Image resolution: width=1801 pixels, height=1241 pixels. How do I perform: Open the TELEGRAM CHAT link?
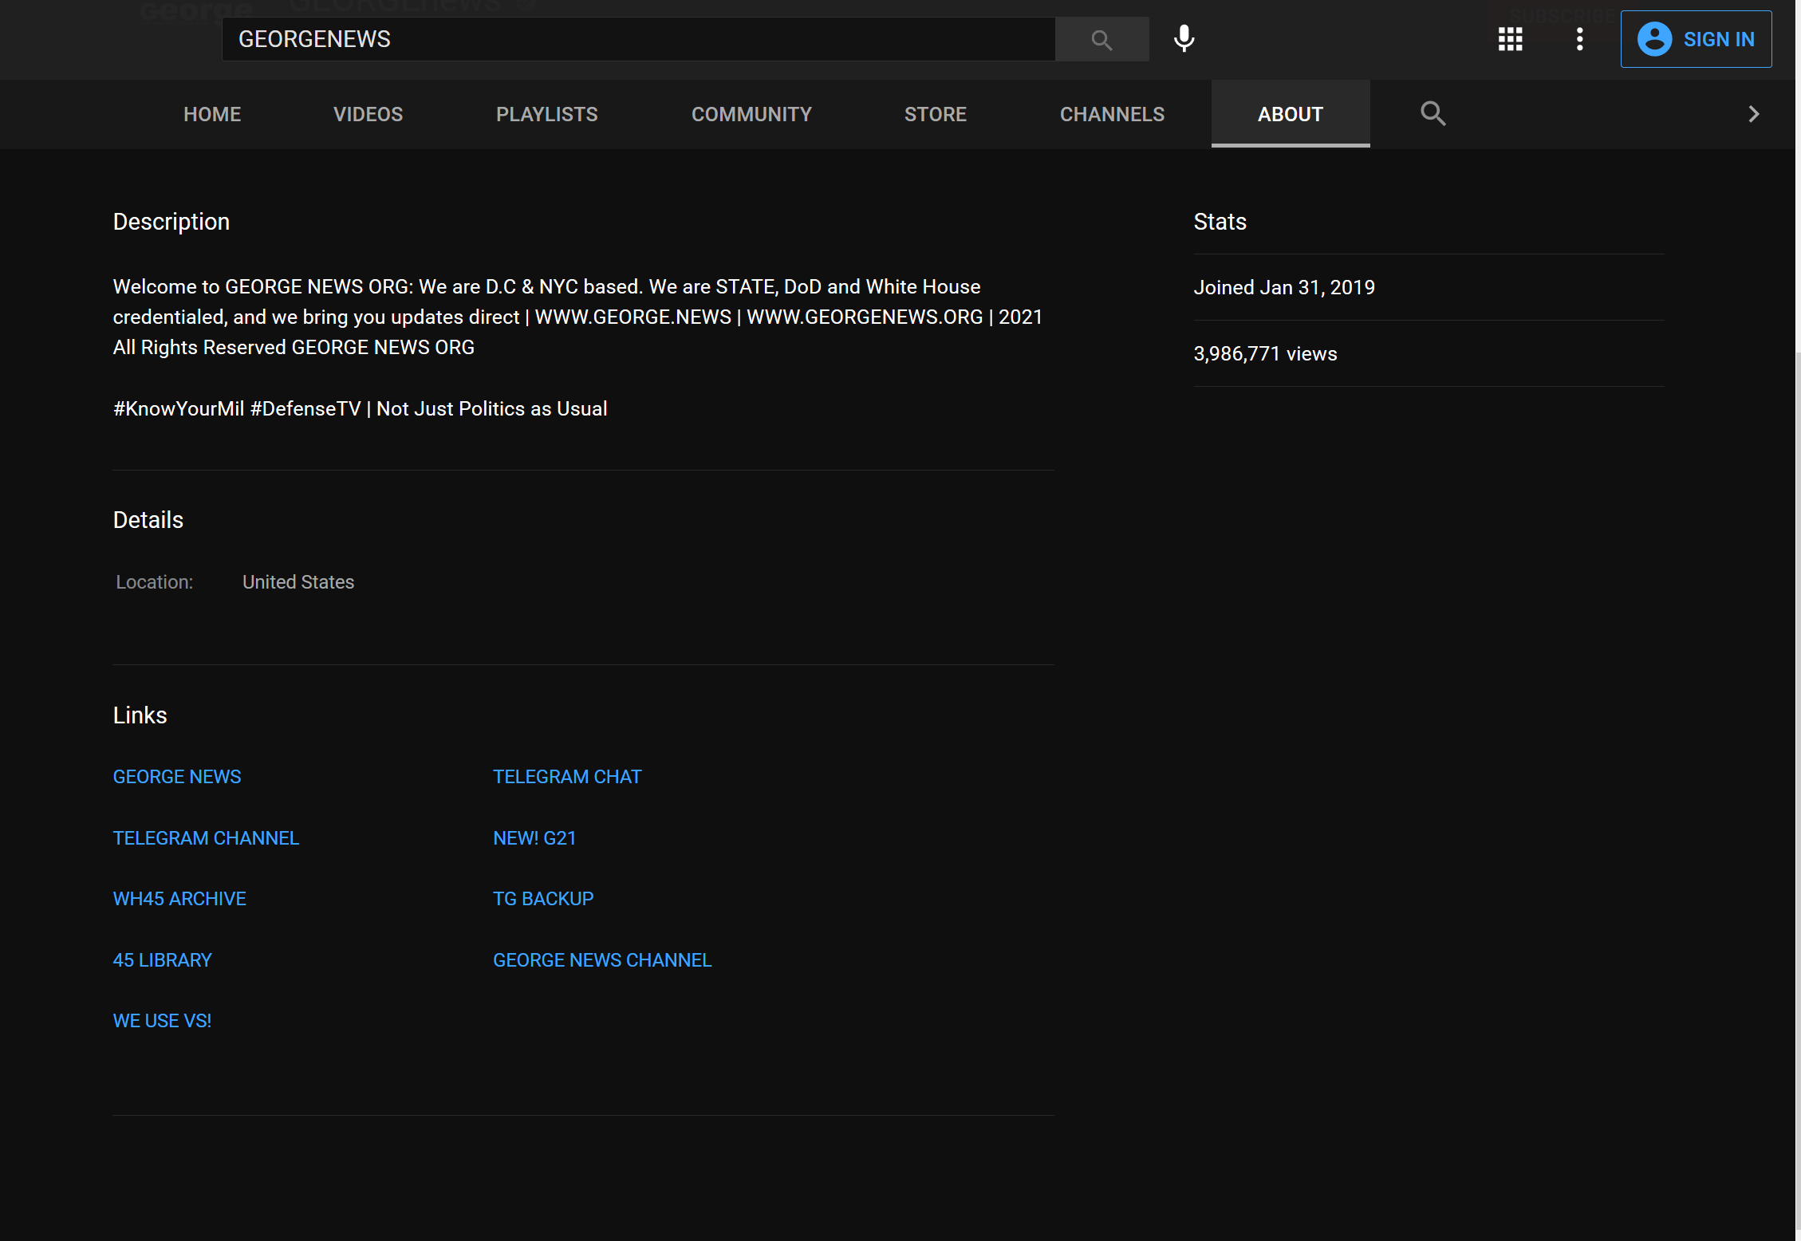[567, 777]
